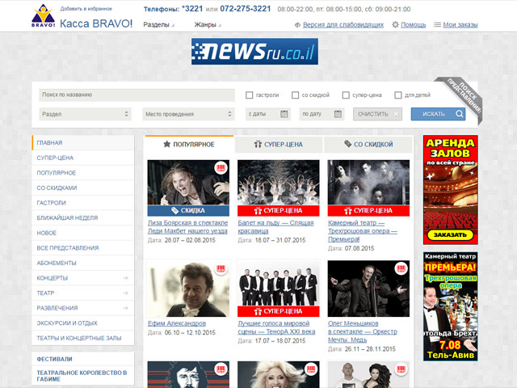Click the tag icon on СО СКИДКОЙ tab

pos(347,144)
